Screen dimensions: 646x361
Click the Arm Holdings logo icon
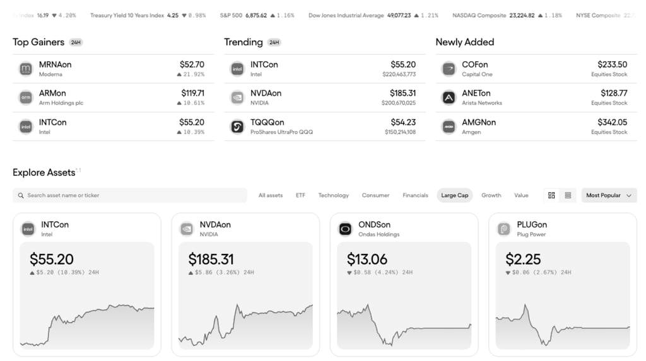click(x=26, y=98)
